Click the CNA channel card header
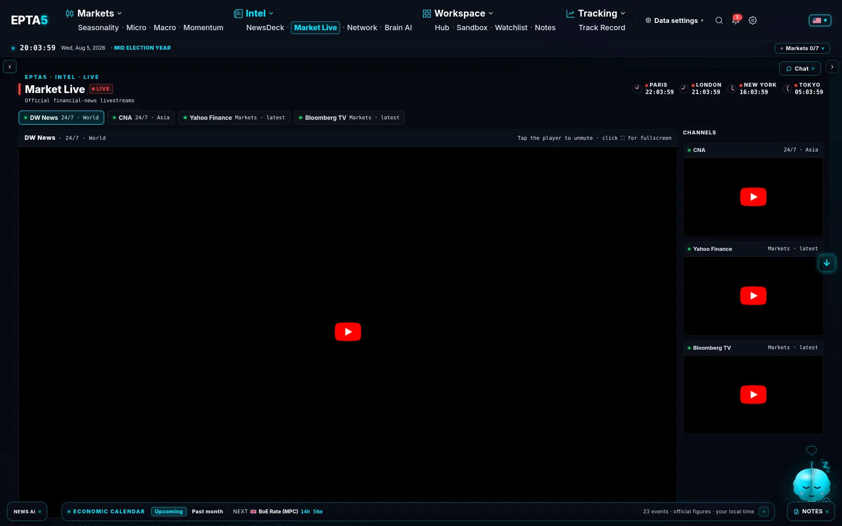The width and height of the screenshot is (842, 526). point(753,150)
